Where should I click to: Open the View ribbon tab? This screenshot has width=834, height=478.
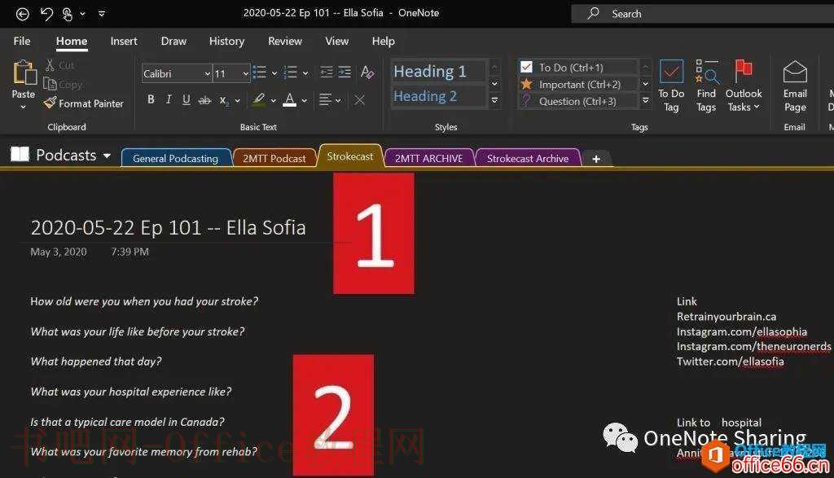(x=336, y=41)
